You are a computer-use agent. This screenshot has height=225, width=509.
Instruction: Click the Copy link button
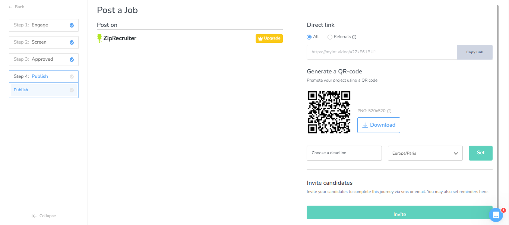pyautogui.click(x=474, y=52)
